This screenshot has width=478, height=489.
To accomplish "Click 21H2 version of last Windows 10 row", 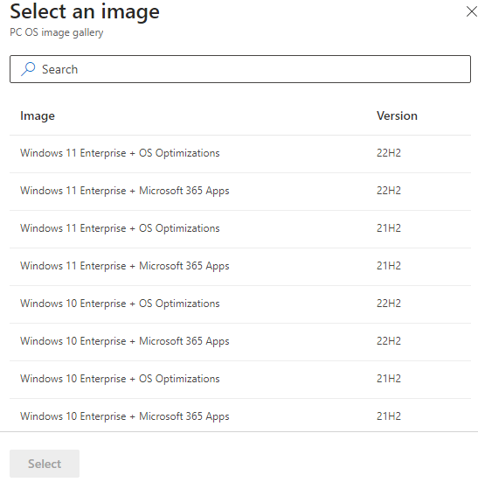I will pos(389,416).
